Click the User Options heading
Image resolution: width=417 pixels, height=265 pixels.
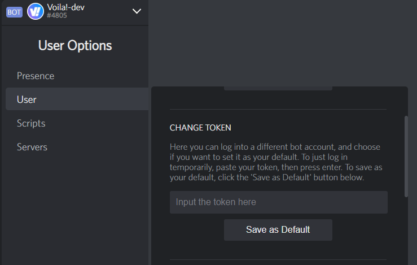point(74,45)
